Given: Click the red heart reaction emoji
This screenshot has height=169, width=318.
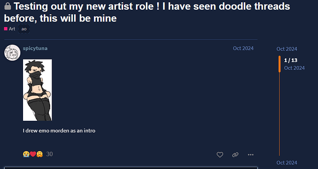Looking at the screenshot, I should click(x=33, y=154).
